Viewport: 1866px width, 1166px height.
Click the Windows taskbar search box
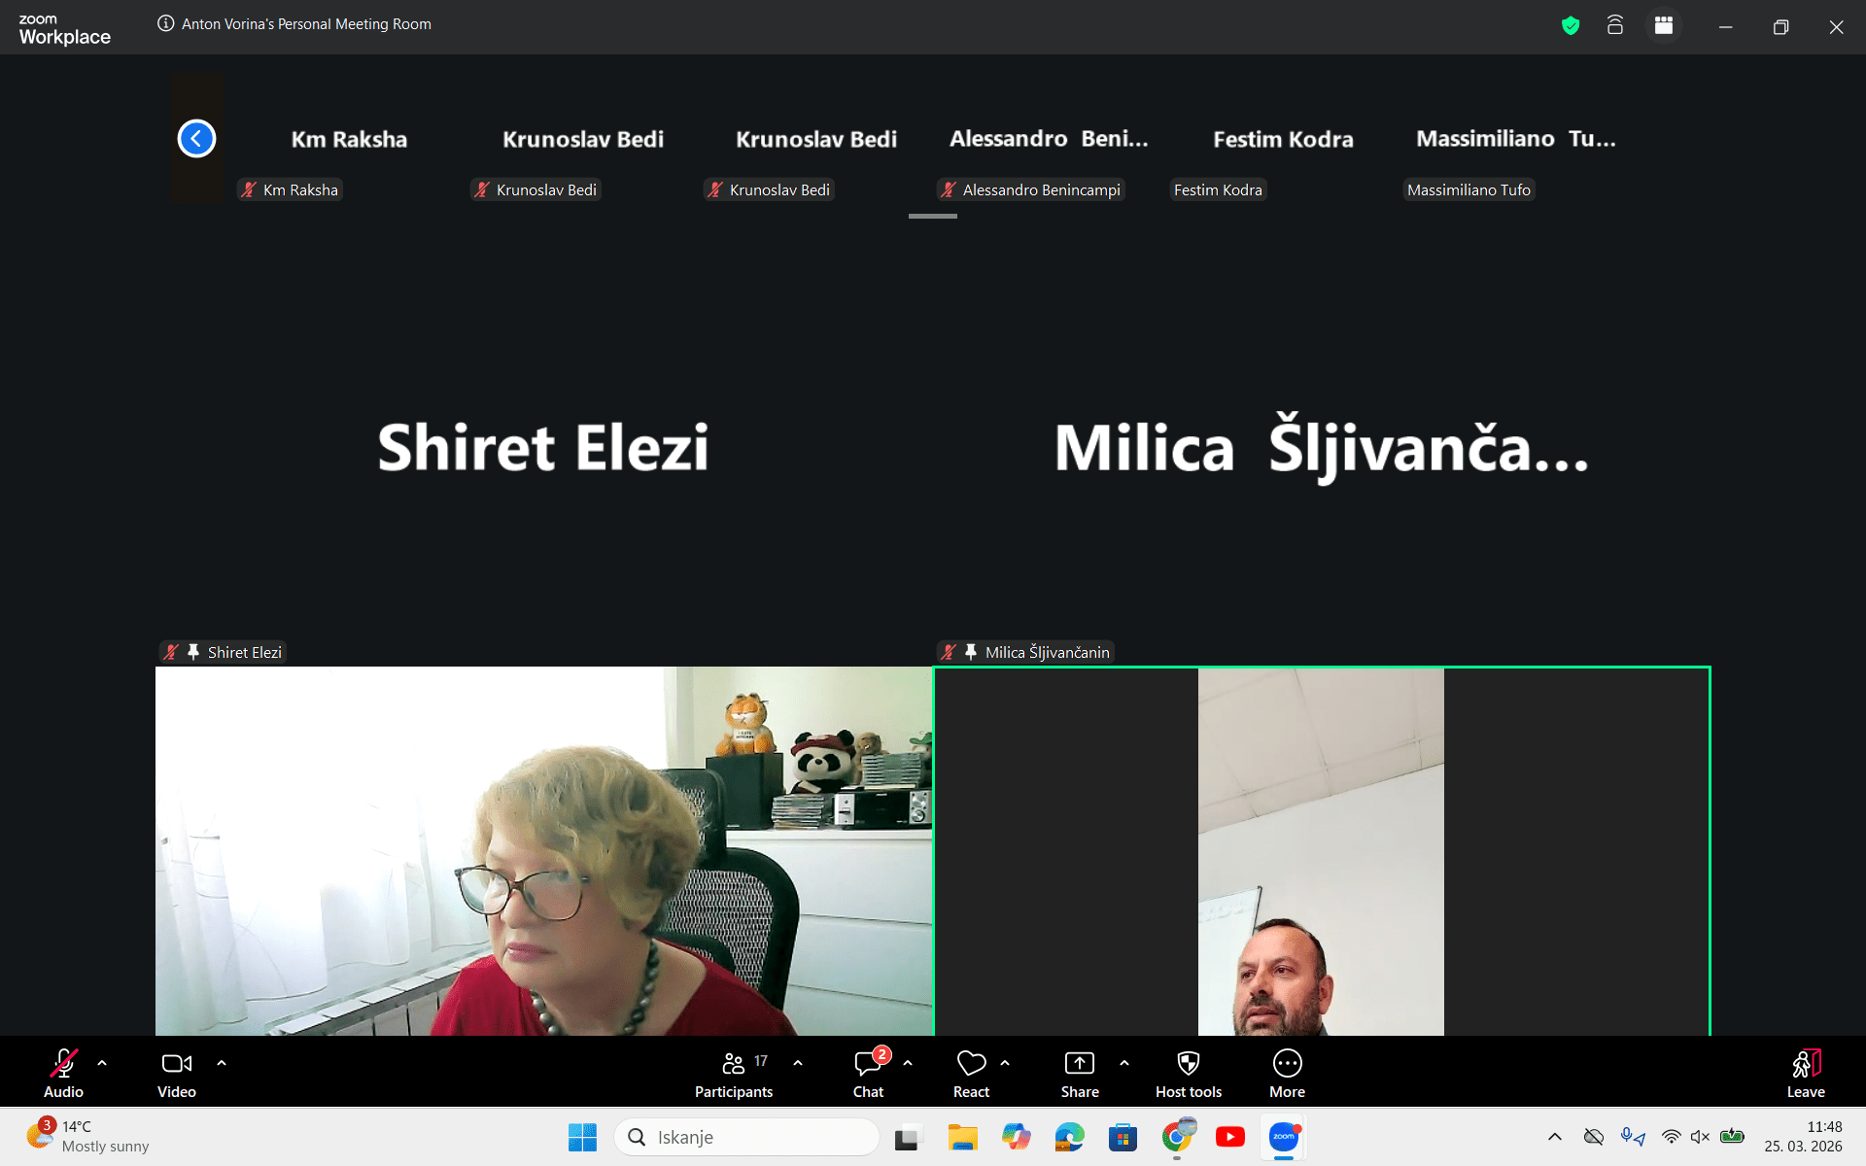pyautogui.click(x=746, y=1137)
